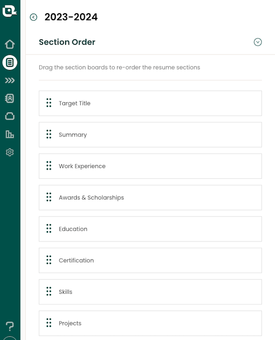
Task: Click the Education drag handle
Action: 49,229
